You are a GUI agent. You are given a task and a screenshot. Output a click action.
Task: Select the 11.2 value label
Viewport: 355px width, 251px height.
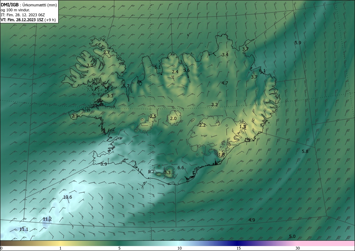(47, 219)
